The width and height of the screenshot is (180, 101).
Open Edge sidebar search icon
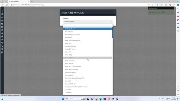[x=178, y=8]
